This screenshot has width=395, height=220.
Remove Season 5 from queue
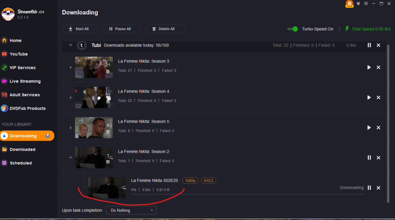click(x=378, y=127)
